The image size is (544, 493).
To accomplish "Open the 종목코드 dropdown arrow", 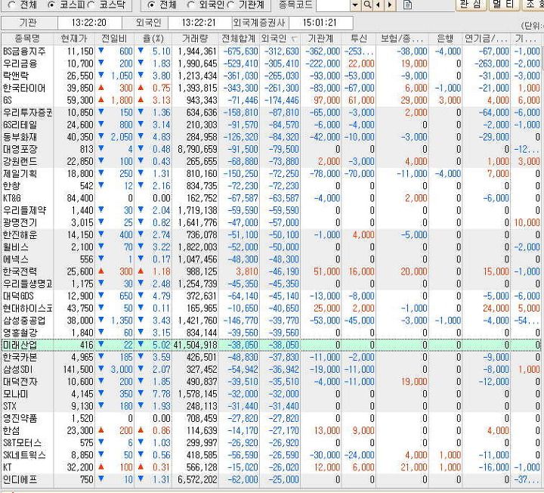I will pos(356,5).
